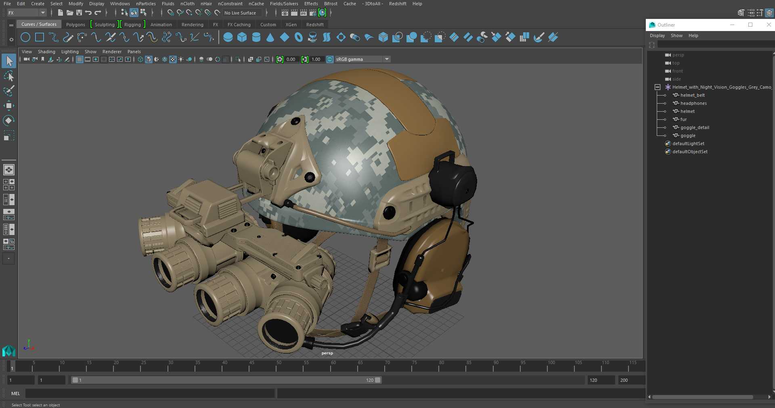This screenshot has height=408, width=775.
Task: Select the headphones node in Outliner
Action: click(x=693, y=103)
